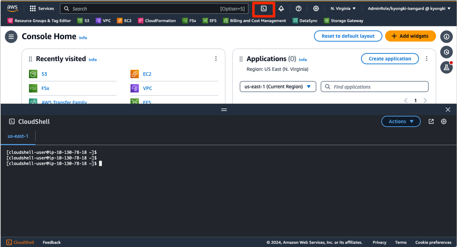Open the N. Virginia region dropdown
The image size is (457, 247).
coord(342,8)
